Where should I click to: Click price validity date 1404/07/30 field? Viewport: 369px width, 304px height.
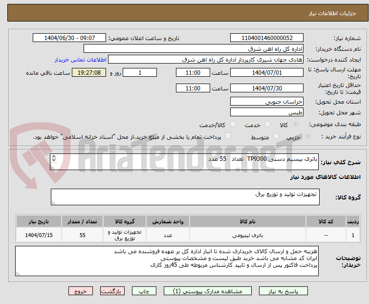267,88
